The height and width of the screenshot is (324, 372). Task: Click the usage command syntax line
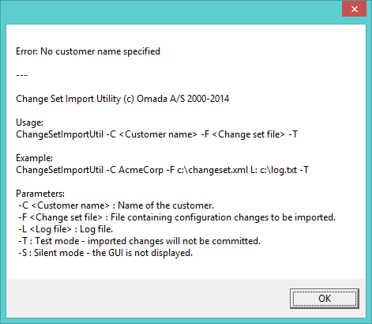(156, 134)
